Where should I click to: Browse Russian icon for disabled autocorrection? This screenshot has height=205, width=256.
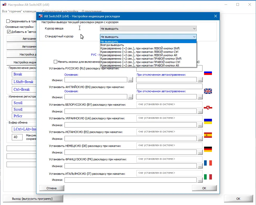point(200,80)
